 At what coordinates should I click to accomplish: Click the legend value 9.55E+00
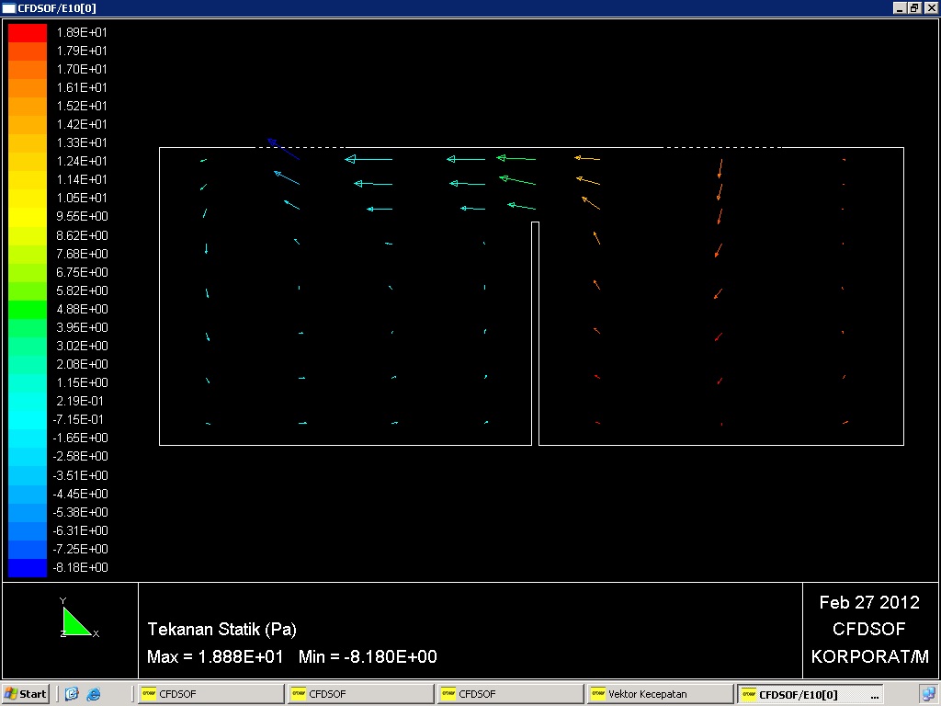tap(82, 216)
